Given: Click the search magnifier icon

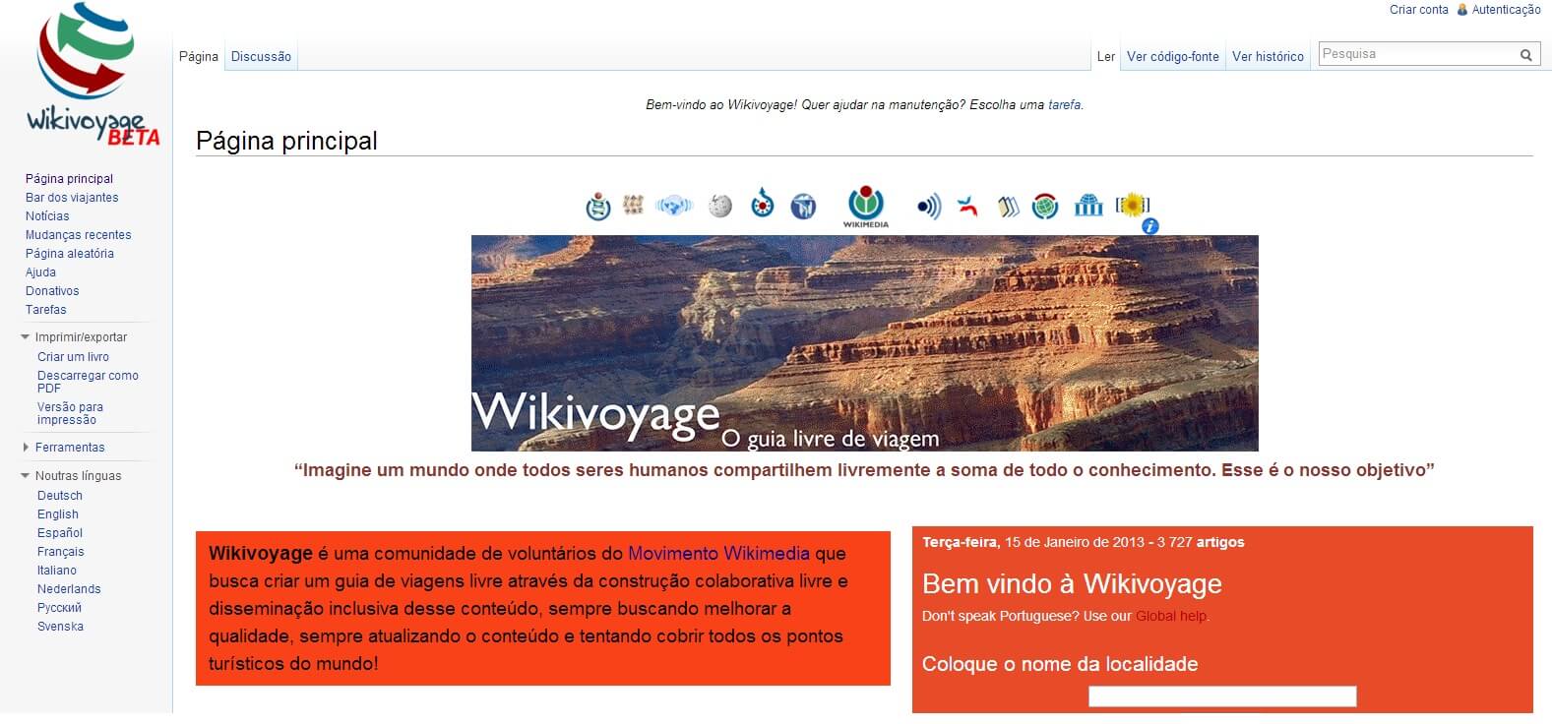Looking at the screenshot, I should point(1525,55).
